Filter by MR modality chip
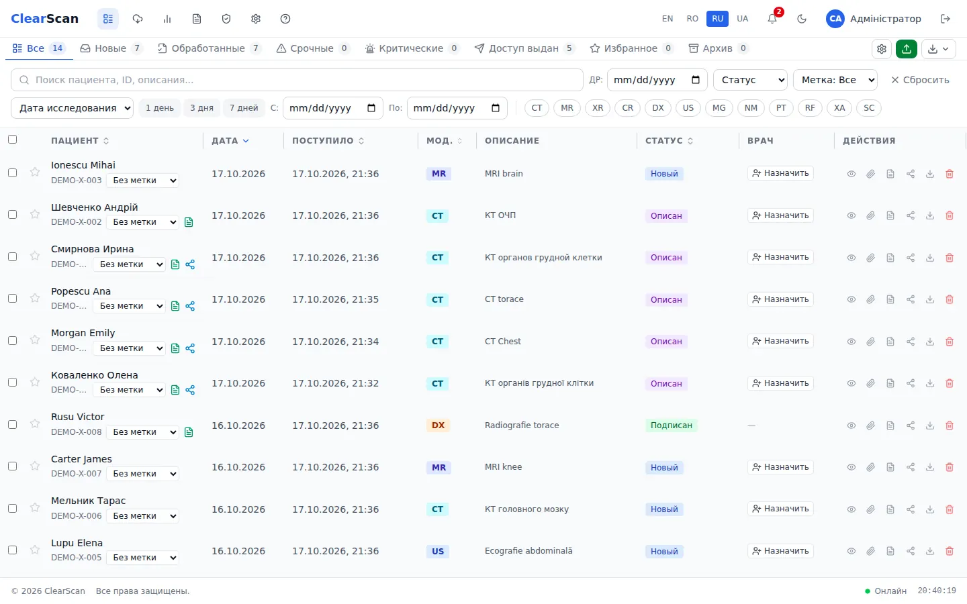Screen dimensions: 967x604 tap(567, 108)
